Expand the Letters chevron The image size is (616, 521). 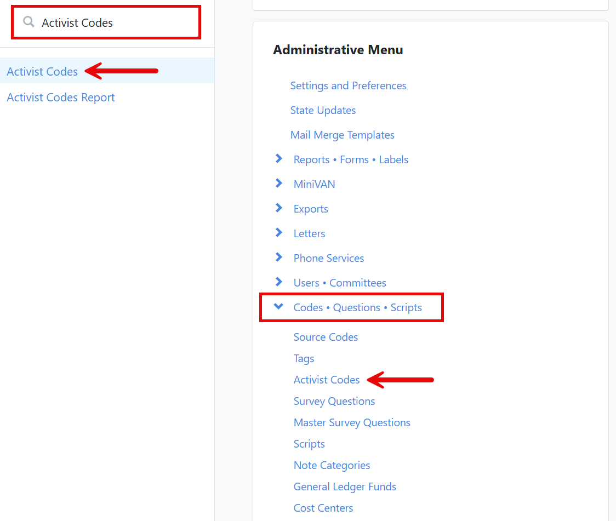click(279, 233)
